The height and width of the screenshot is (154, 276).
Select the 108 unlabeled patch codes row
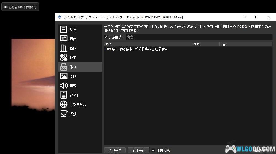[x=136, y=49]
